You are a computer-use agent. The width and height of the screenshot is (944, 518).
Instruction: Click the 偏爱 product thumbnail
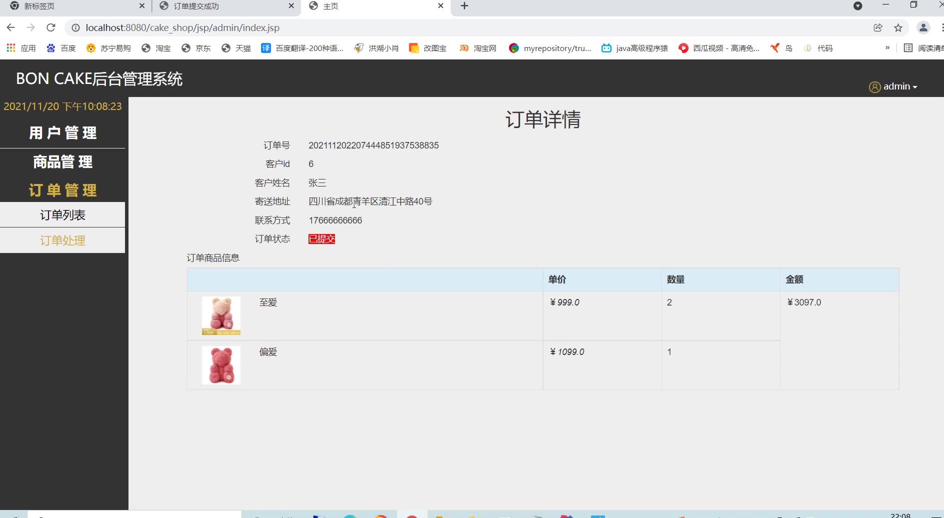(x=221, y=365)
